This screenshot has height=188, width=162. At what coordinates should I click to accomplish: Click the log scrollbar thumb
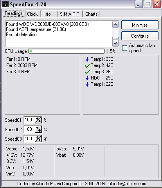coord(115,38)
